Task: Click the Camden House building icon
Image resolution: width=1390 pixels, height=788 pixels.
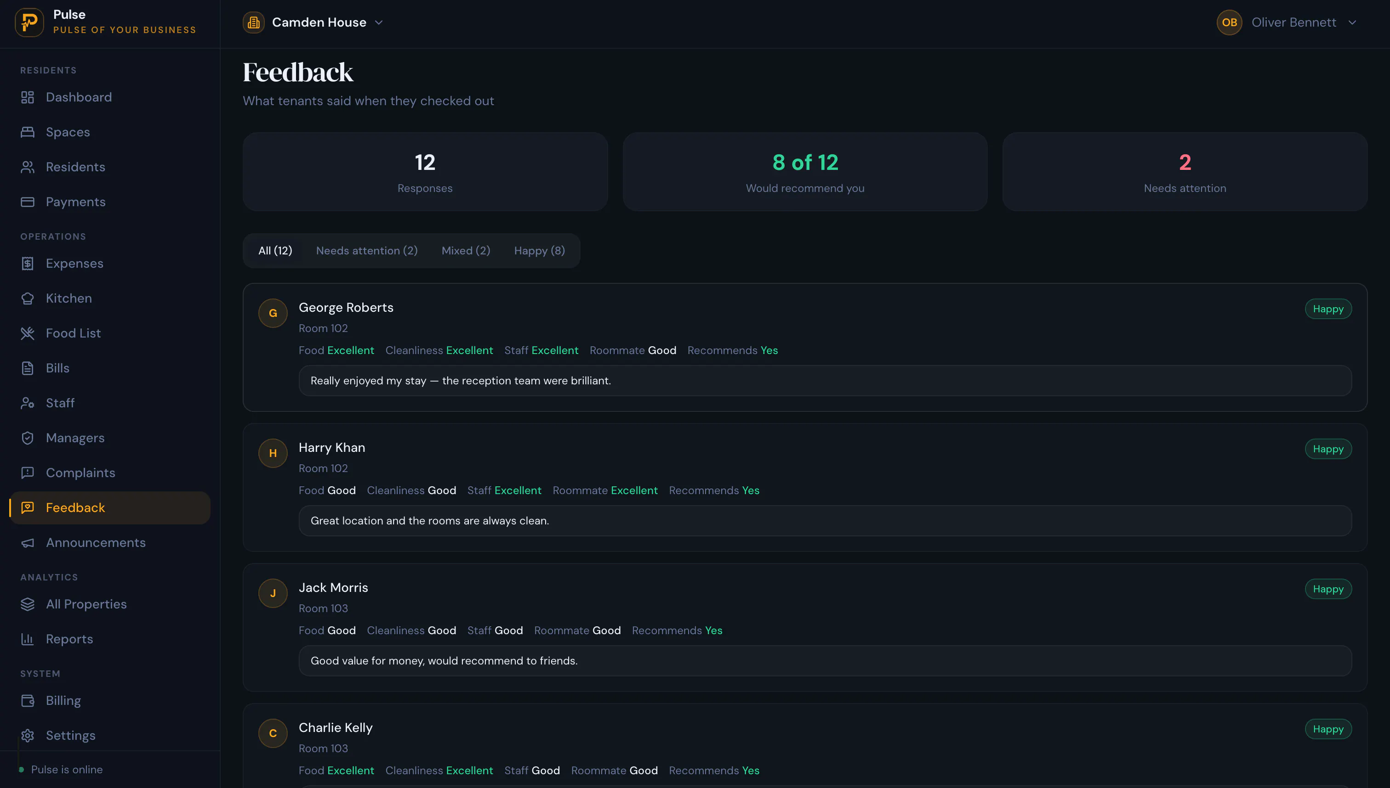Action: (254, 22)
